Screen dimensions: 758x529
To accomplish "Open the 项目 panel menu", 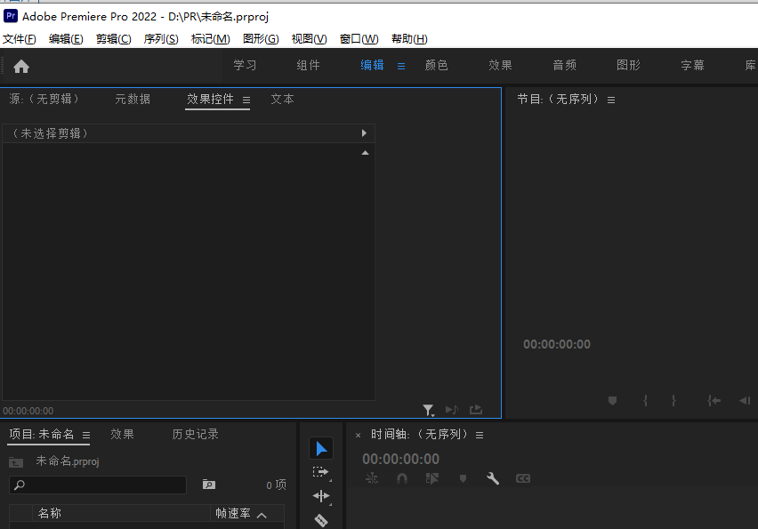I will (86, 435).
